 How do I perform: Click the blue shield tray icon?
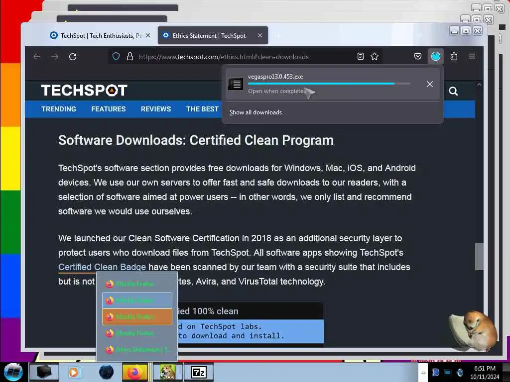(436, 372)
